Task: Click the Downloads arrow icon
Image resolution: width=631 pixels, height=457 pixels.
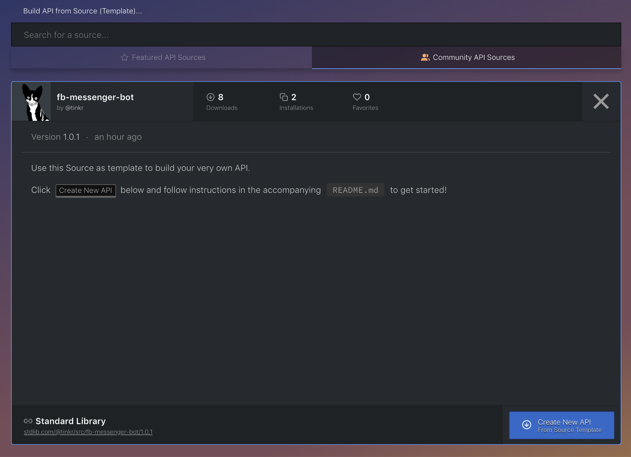Action: click(x=211, y=97)
